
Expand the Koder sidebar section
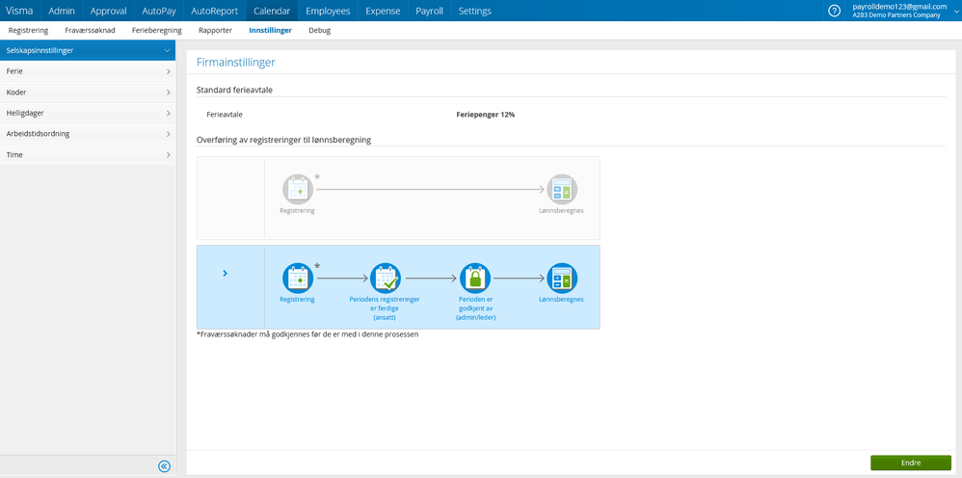tap(87, 93)
